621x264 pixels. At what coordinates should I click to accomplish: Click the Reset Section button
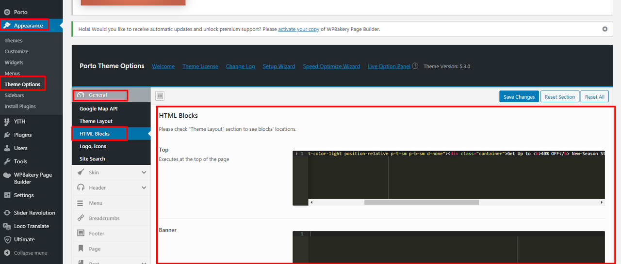(560, 97)
